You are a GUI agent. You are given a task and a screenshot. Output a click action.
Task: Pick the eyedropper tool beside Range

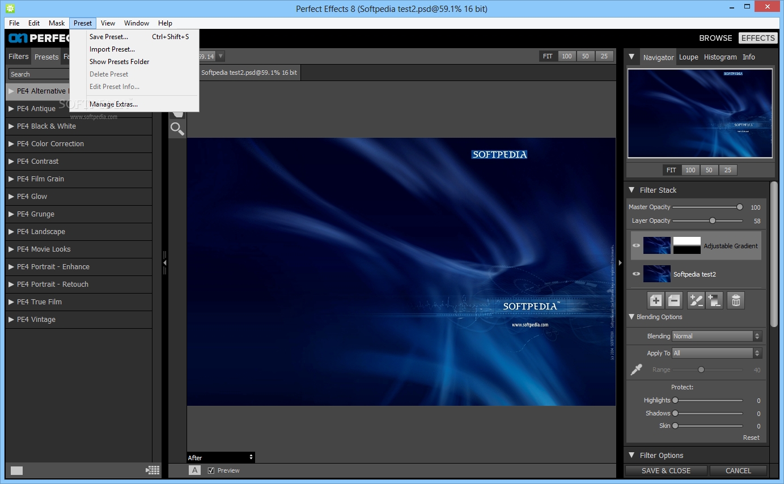(x=637, y=370)
